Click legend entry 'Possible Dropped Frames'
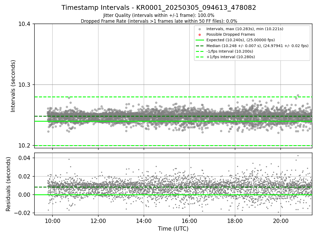This screenshot has height=238, width=318. click(231, 34)
